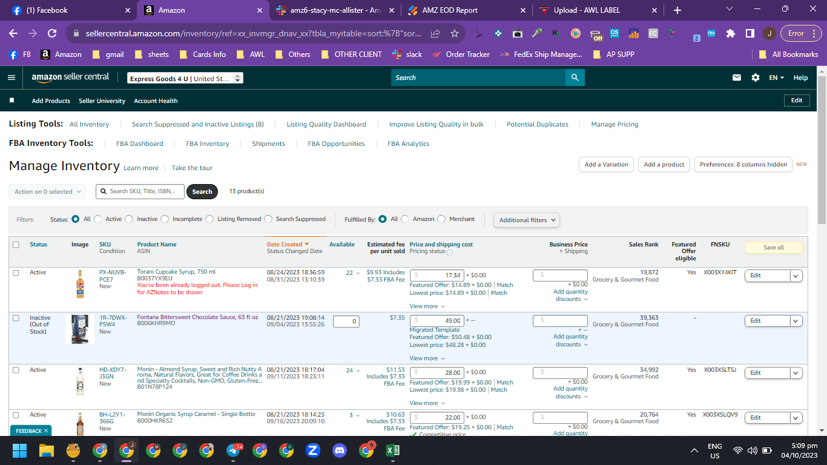Expand Edit dropdown arrow for Torani Cupcake Syrup
The height and width of the screenshot is (465, 827).
[796, 275]
